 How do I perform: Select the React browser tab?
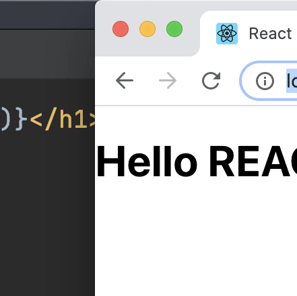[249, 34]
